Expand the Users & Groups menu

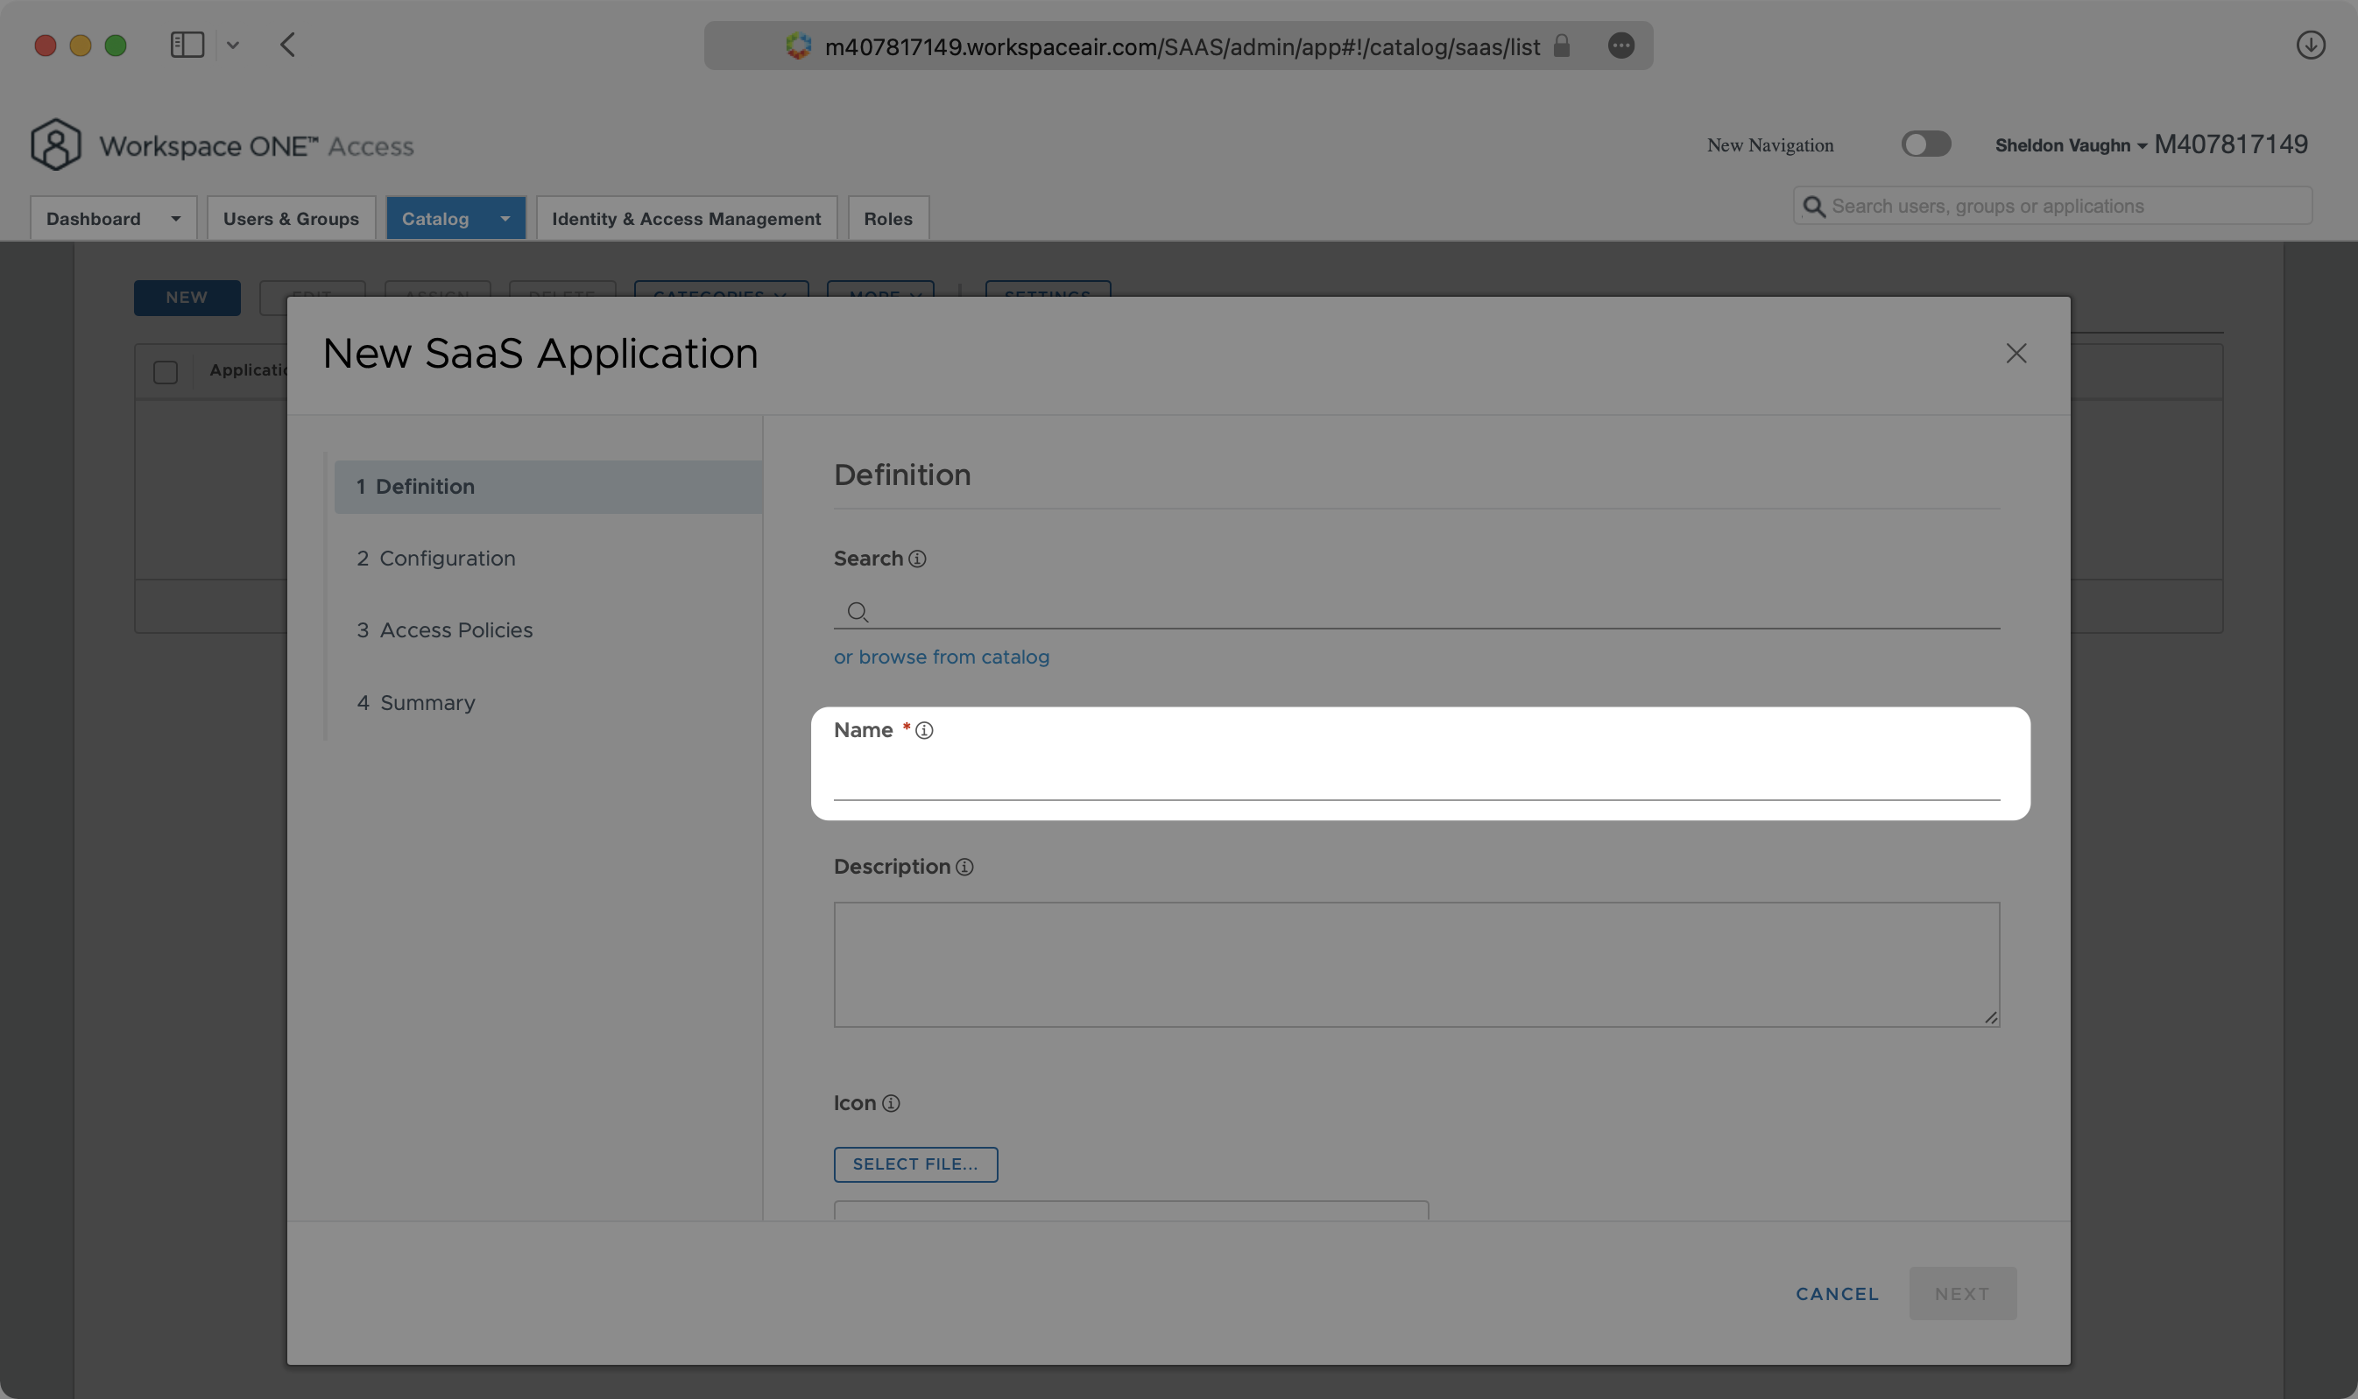point(290,216)
